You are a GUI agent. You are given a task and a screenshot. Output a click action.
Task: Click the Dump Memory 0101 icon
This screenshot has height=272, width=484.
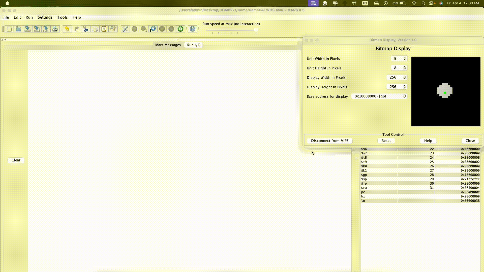[x=46, y=29]
